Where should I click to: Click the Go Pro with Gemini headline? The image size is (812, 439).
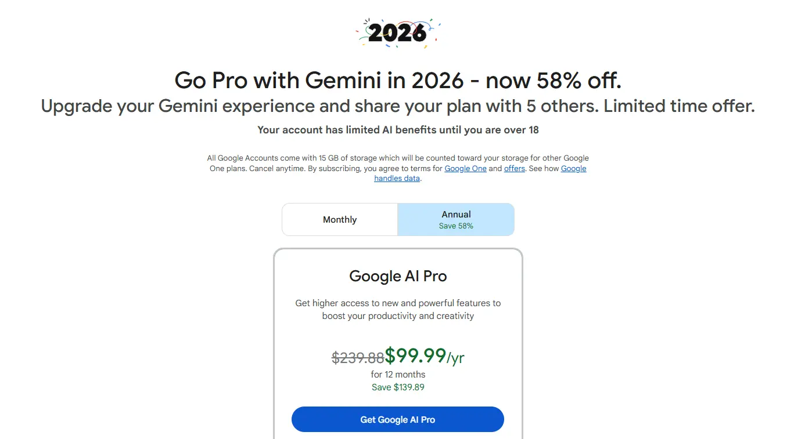[x=398, y=80]
